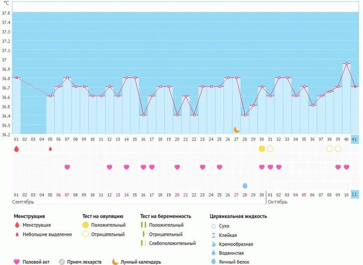
Task: Click the 'Прием лекарств' pill icon in legend
Action: click(62, 262)
